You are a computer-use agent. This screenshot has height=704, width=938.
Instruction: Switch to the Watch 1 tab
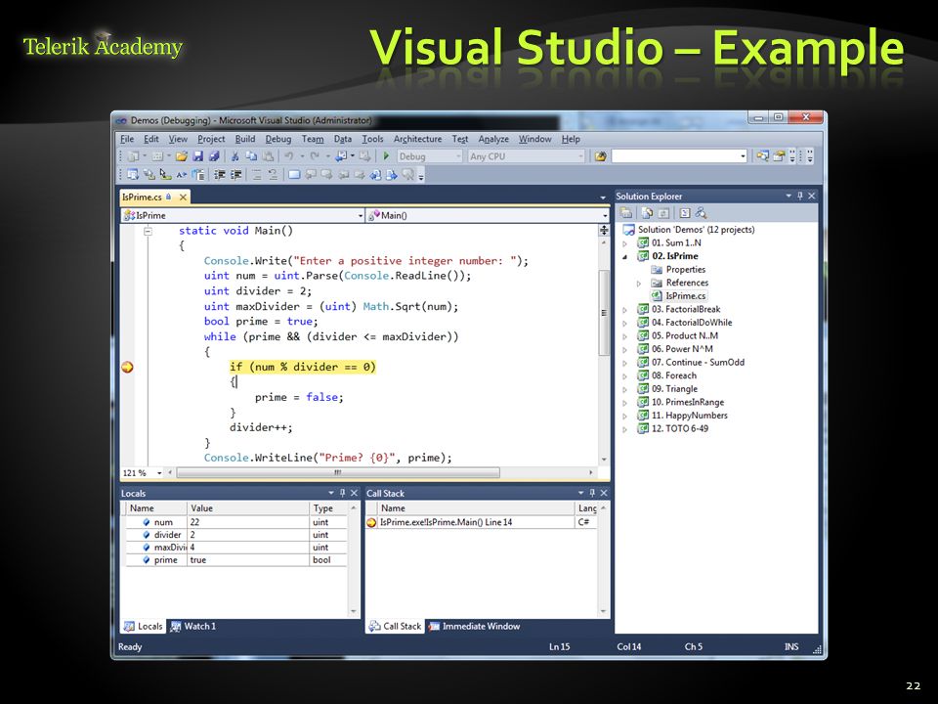pos(193,626)
